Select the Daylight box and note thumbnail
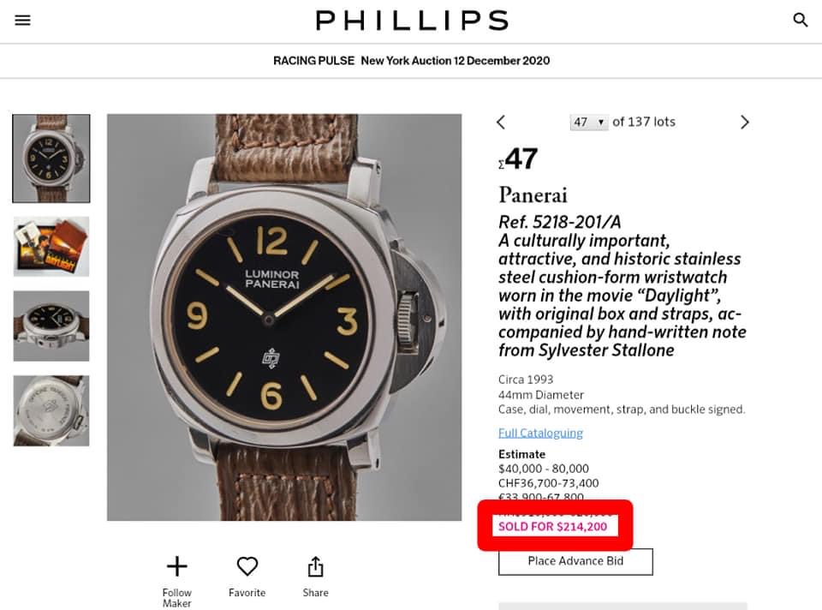This screenshot has height=610, width=822. (51, 247)
